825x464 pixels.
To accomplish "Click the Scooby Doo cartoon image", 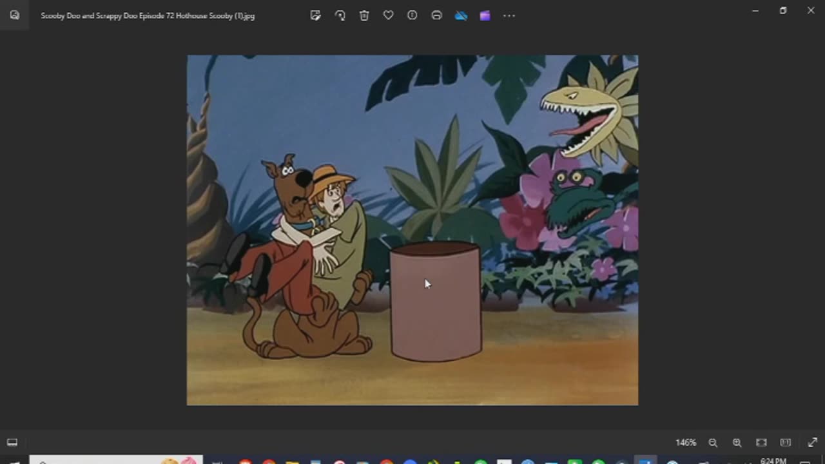I will point(412,230).
